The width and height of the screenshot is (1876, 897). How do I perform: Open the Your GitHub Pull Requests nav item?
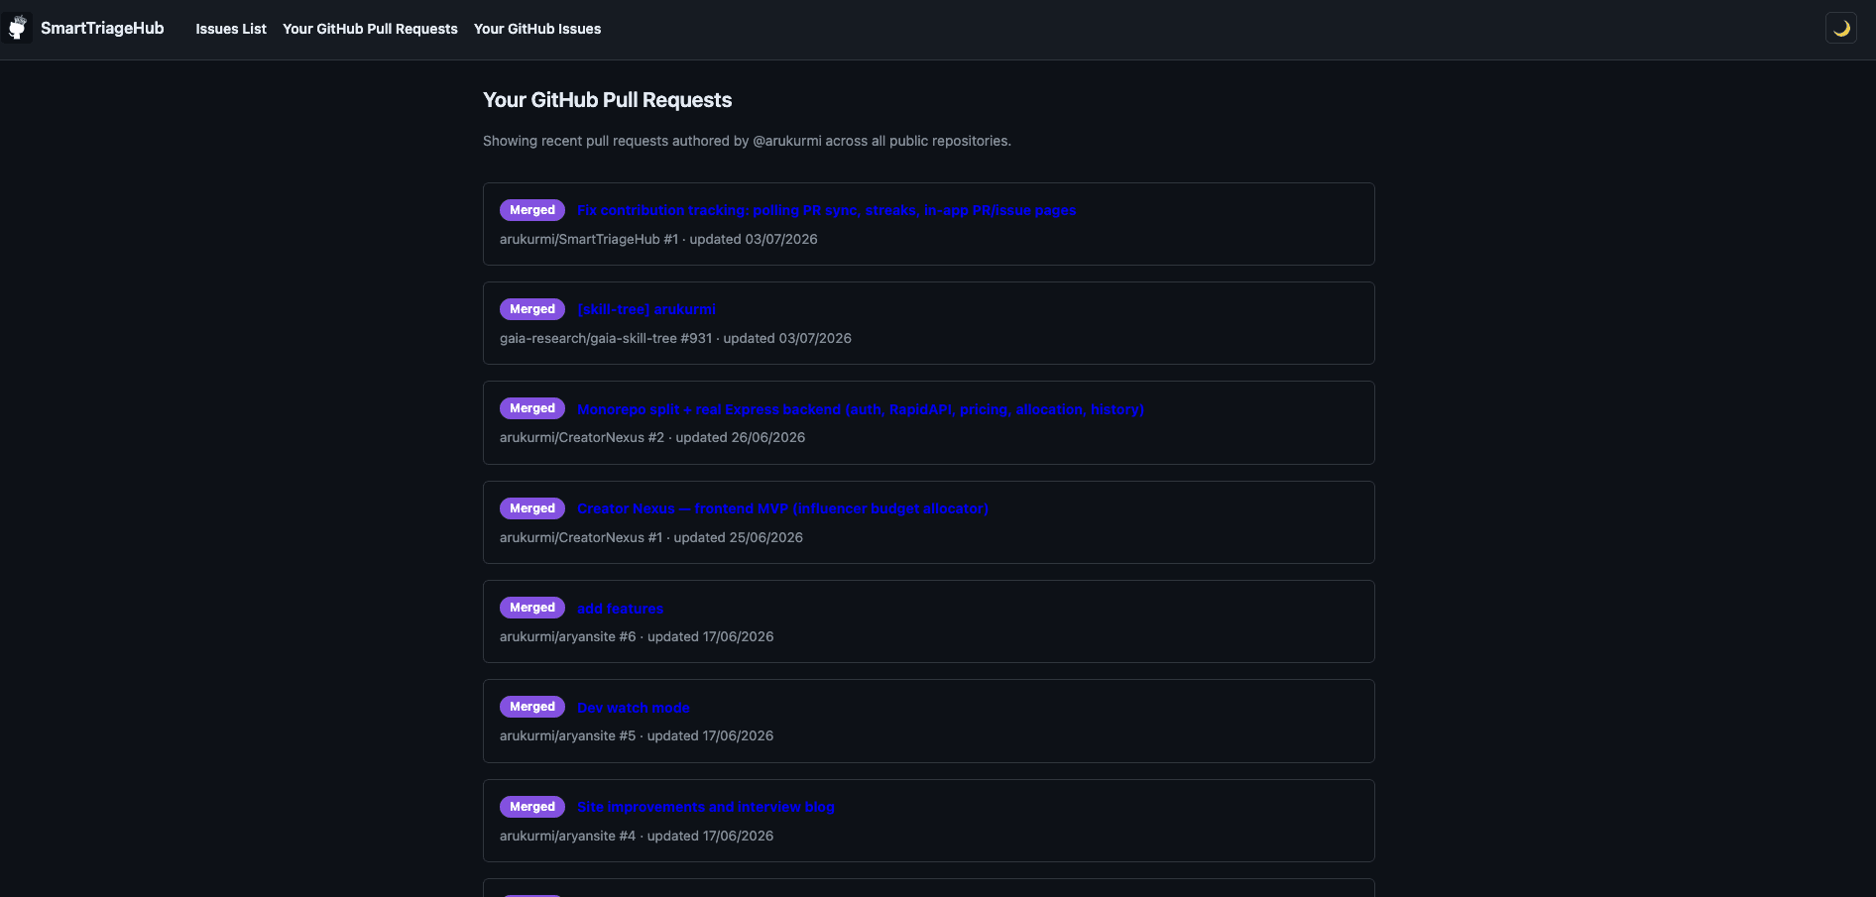(370, 29)
